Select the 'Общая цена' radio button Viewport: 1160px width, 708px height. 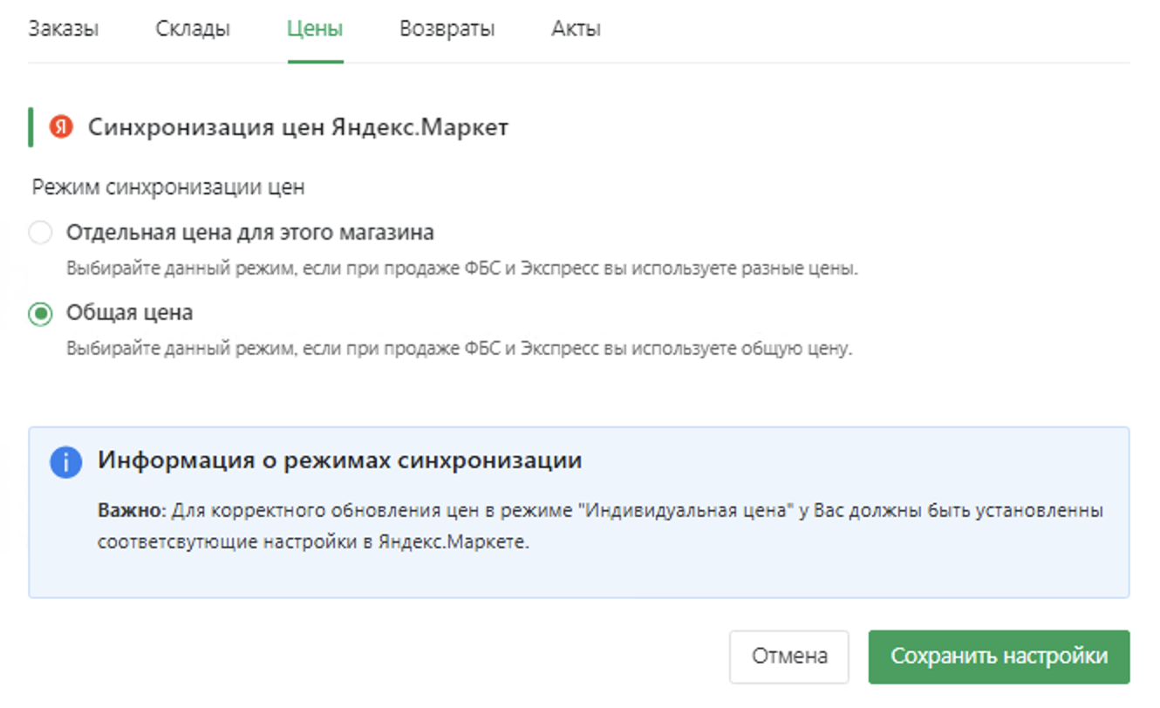pos(40,313)
